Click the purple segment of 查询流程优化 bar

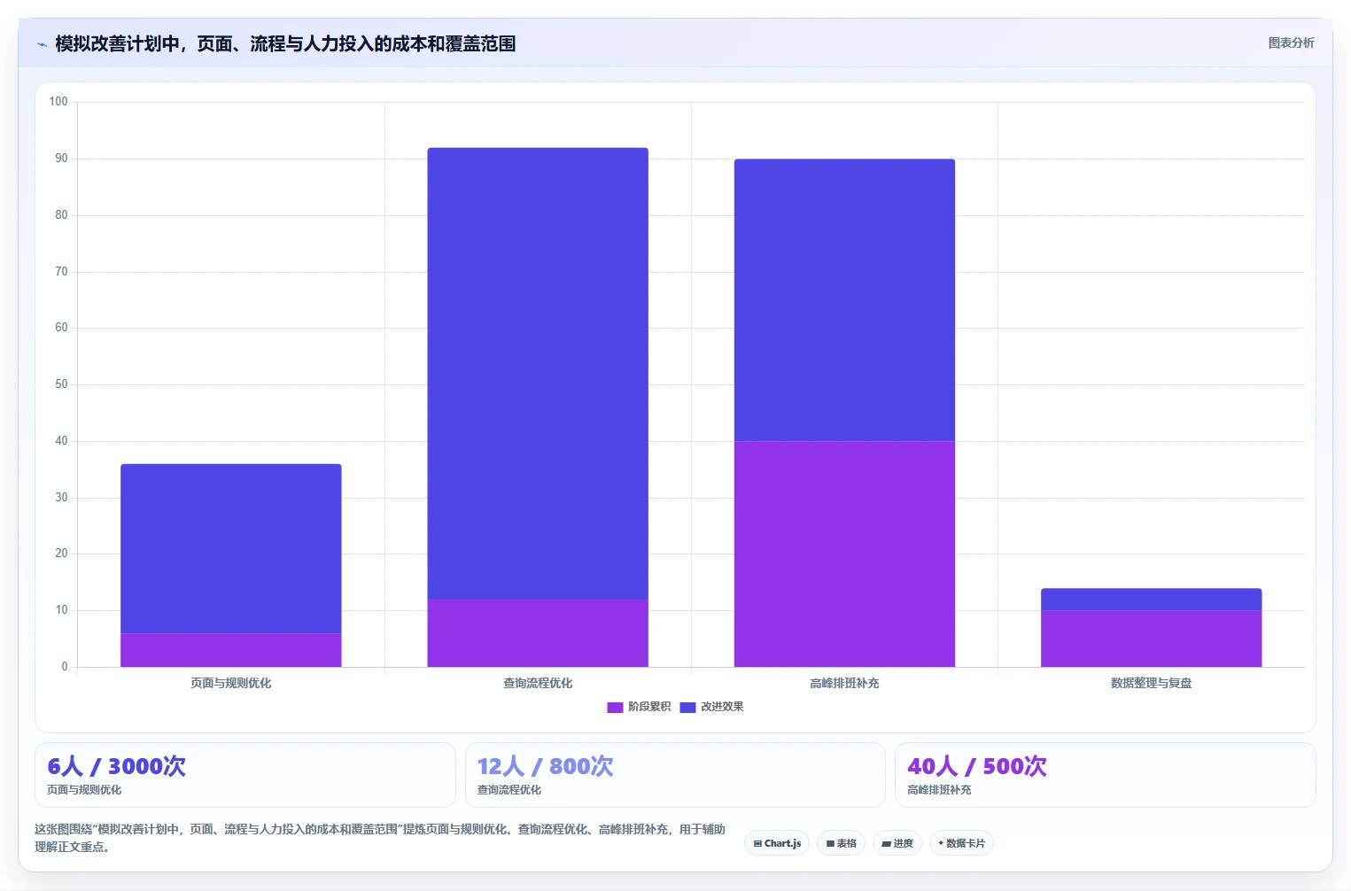coord(538,633)
